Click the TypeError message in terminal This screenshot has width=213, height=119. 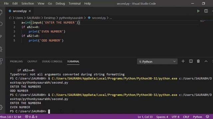click(x=67, y=74)
